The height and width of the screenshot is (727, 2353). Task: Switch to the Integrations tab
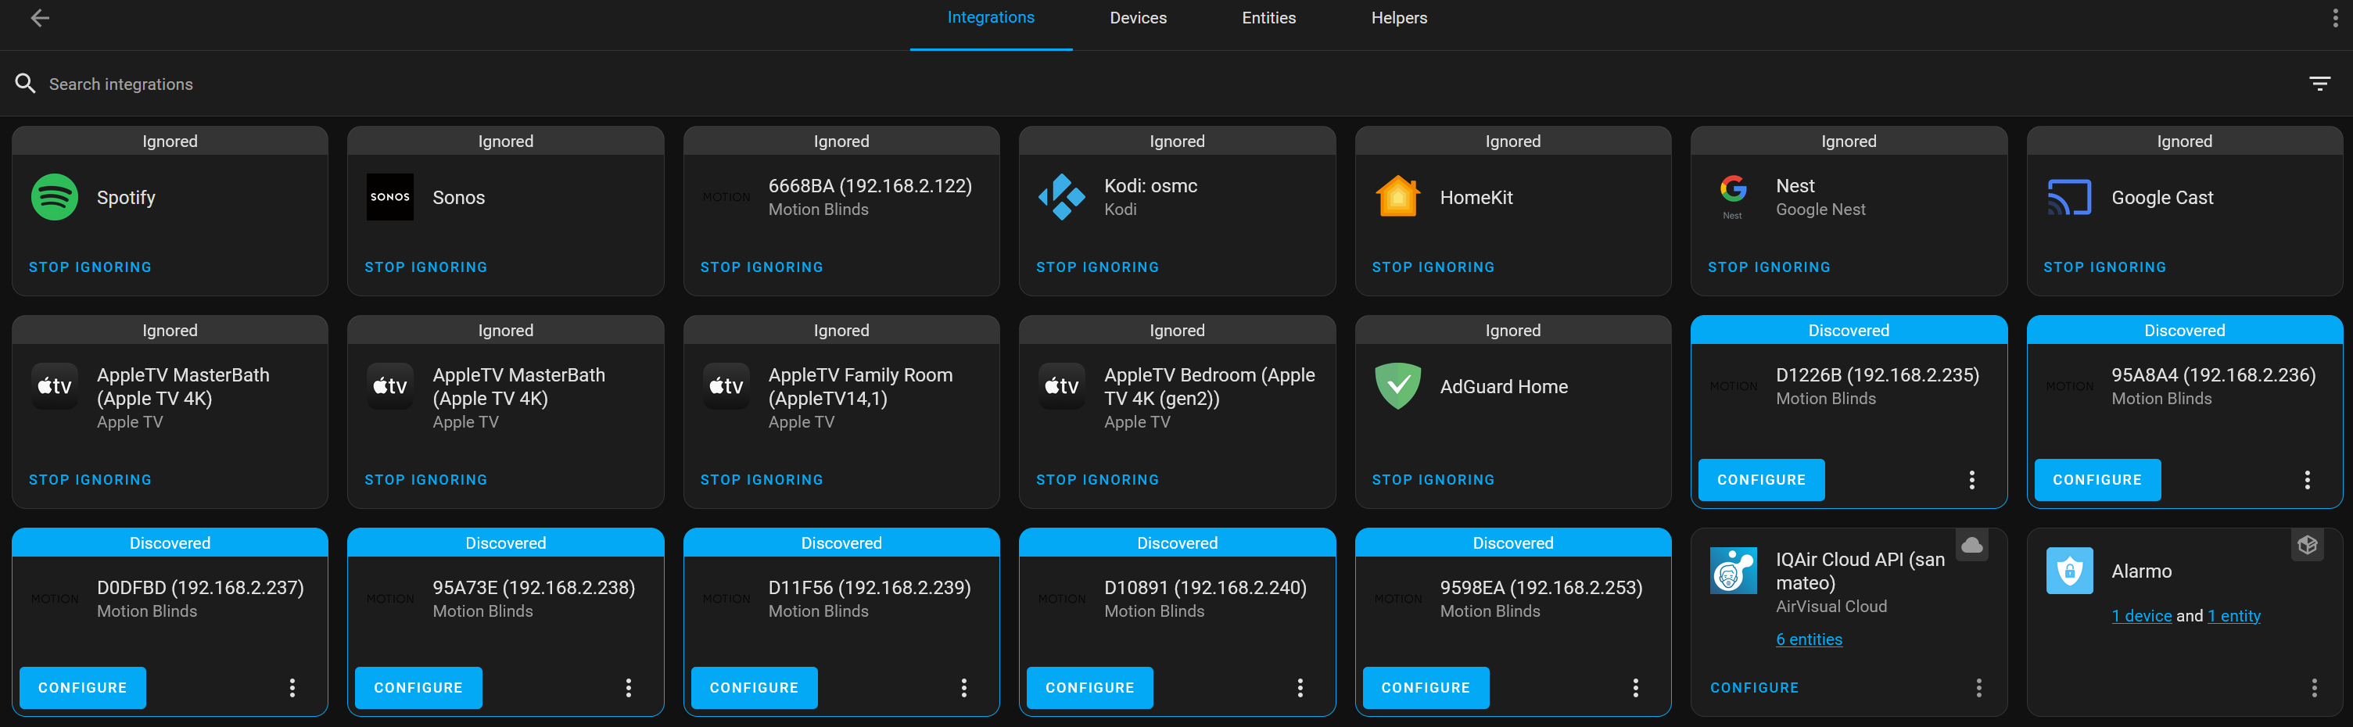tap(991, 18)
